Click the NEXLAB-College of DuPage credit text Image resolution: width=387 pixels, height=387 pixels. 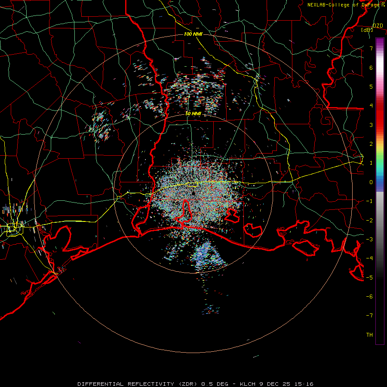(x=346, y=5)
